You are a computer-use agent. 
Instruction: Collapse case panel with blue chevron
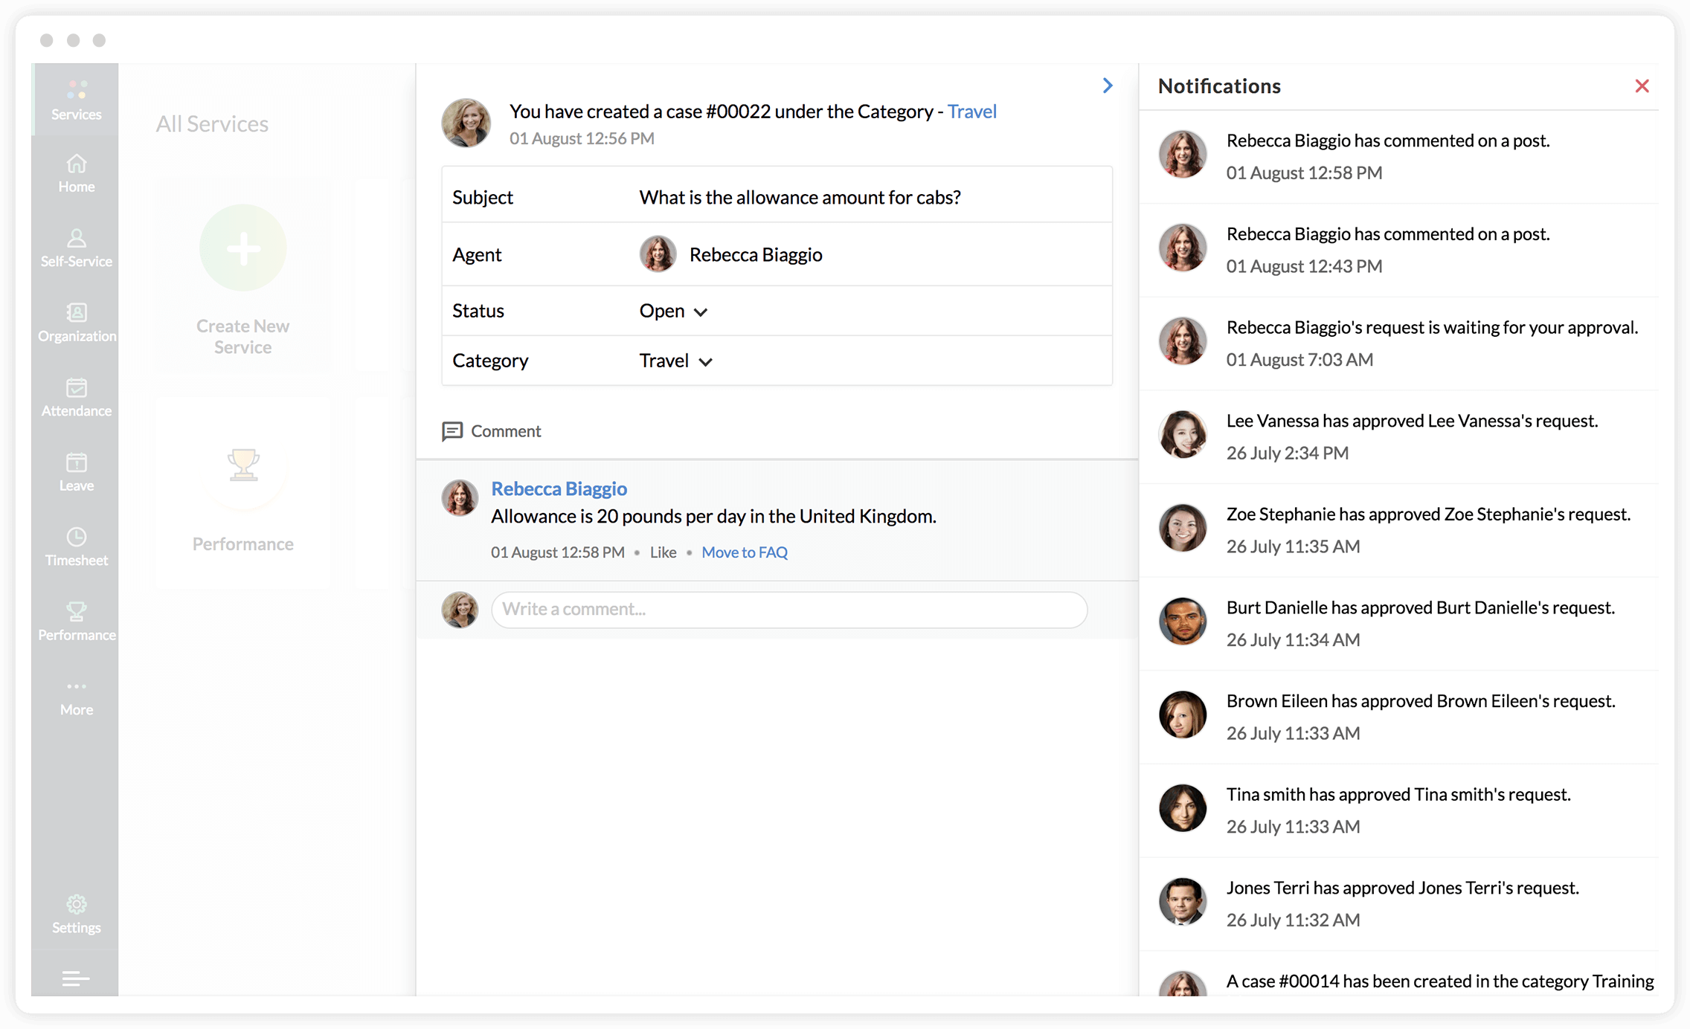point(1108,86)
